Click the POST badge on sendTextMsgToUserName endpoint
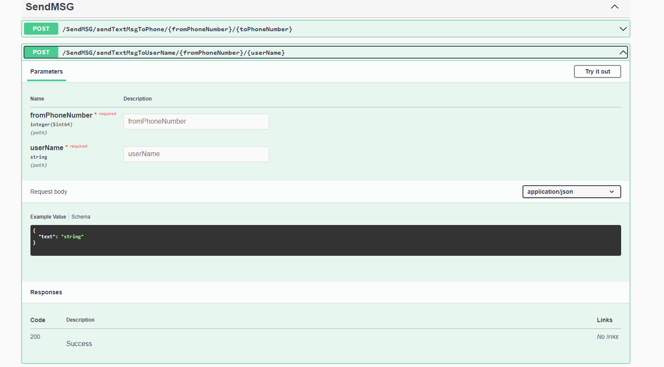664x367 pixels. [41, 52]
